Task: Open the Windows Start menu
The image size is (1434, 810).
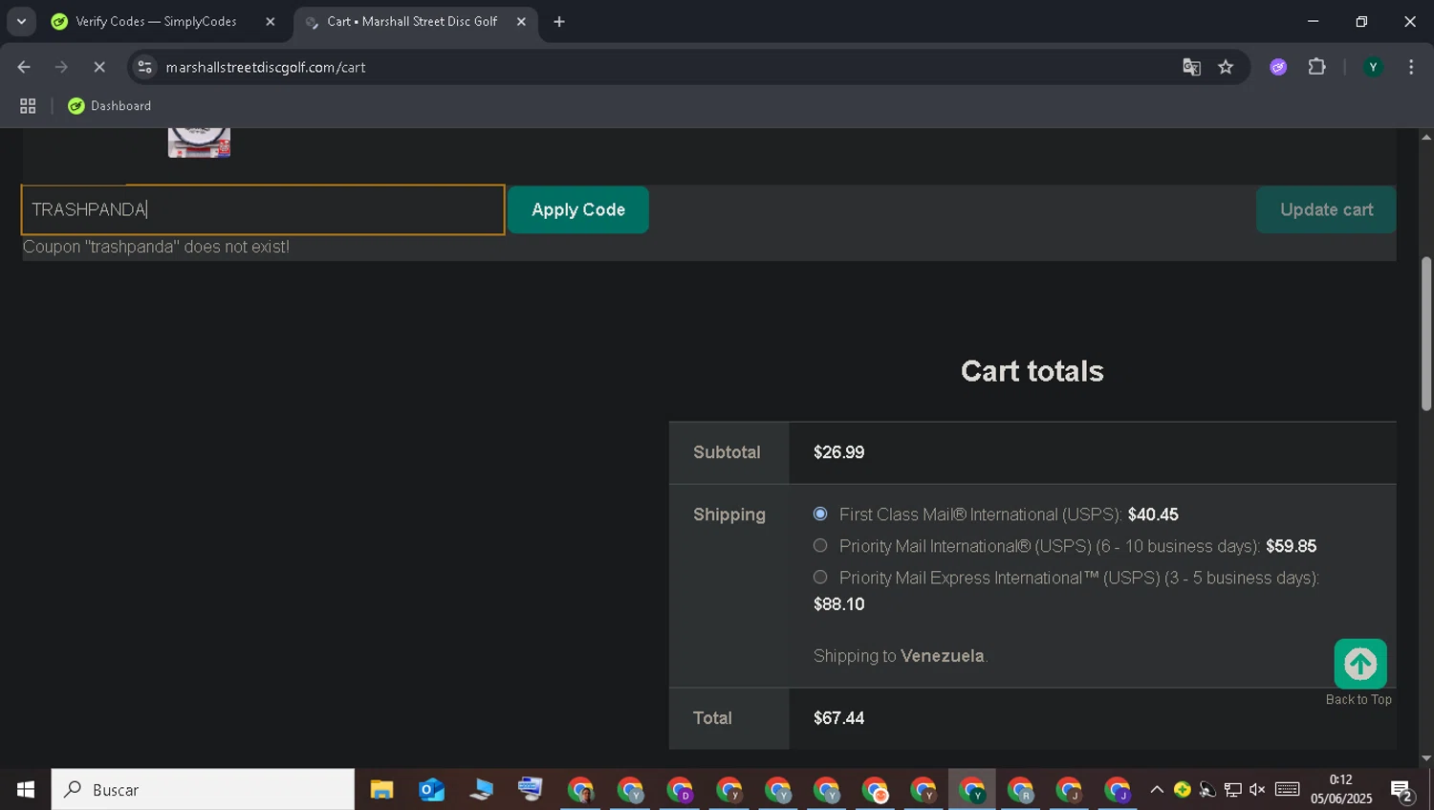Action: click(26, 790)
